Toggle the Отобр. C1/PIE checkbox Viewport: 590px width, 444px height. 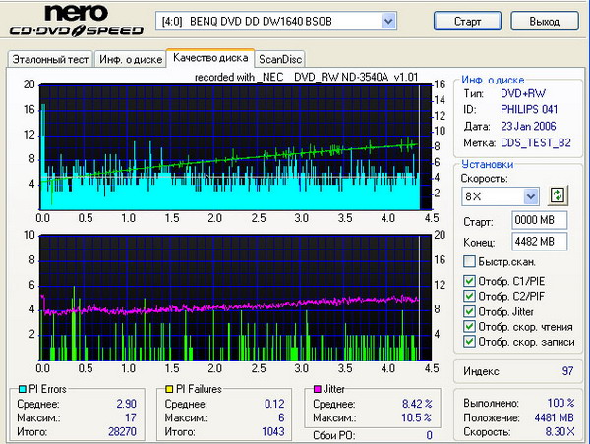click(469, 281)
